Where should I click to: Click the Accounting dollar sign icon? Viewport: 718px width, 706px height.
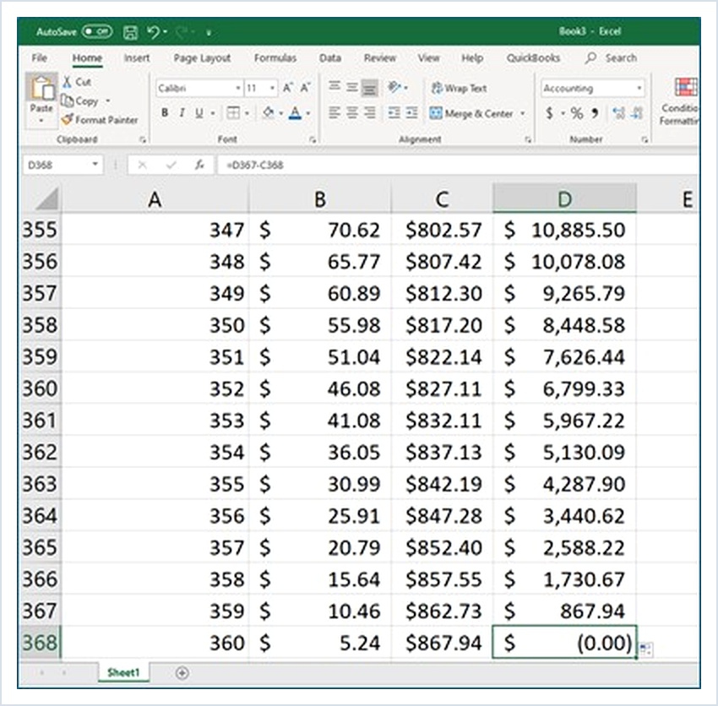pyautogui.click(x=550, y=112)
